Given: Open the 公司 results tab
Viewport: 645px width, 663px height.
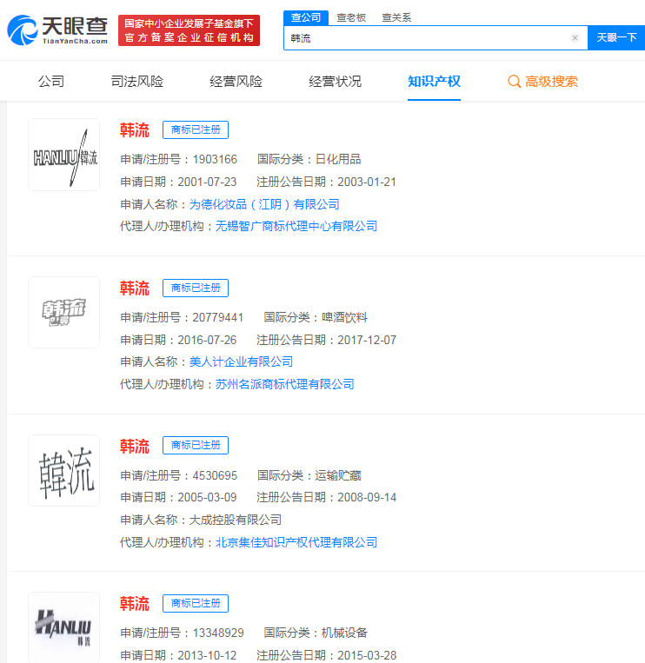Looking at the screenshot, I should tap(51, 81).
